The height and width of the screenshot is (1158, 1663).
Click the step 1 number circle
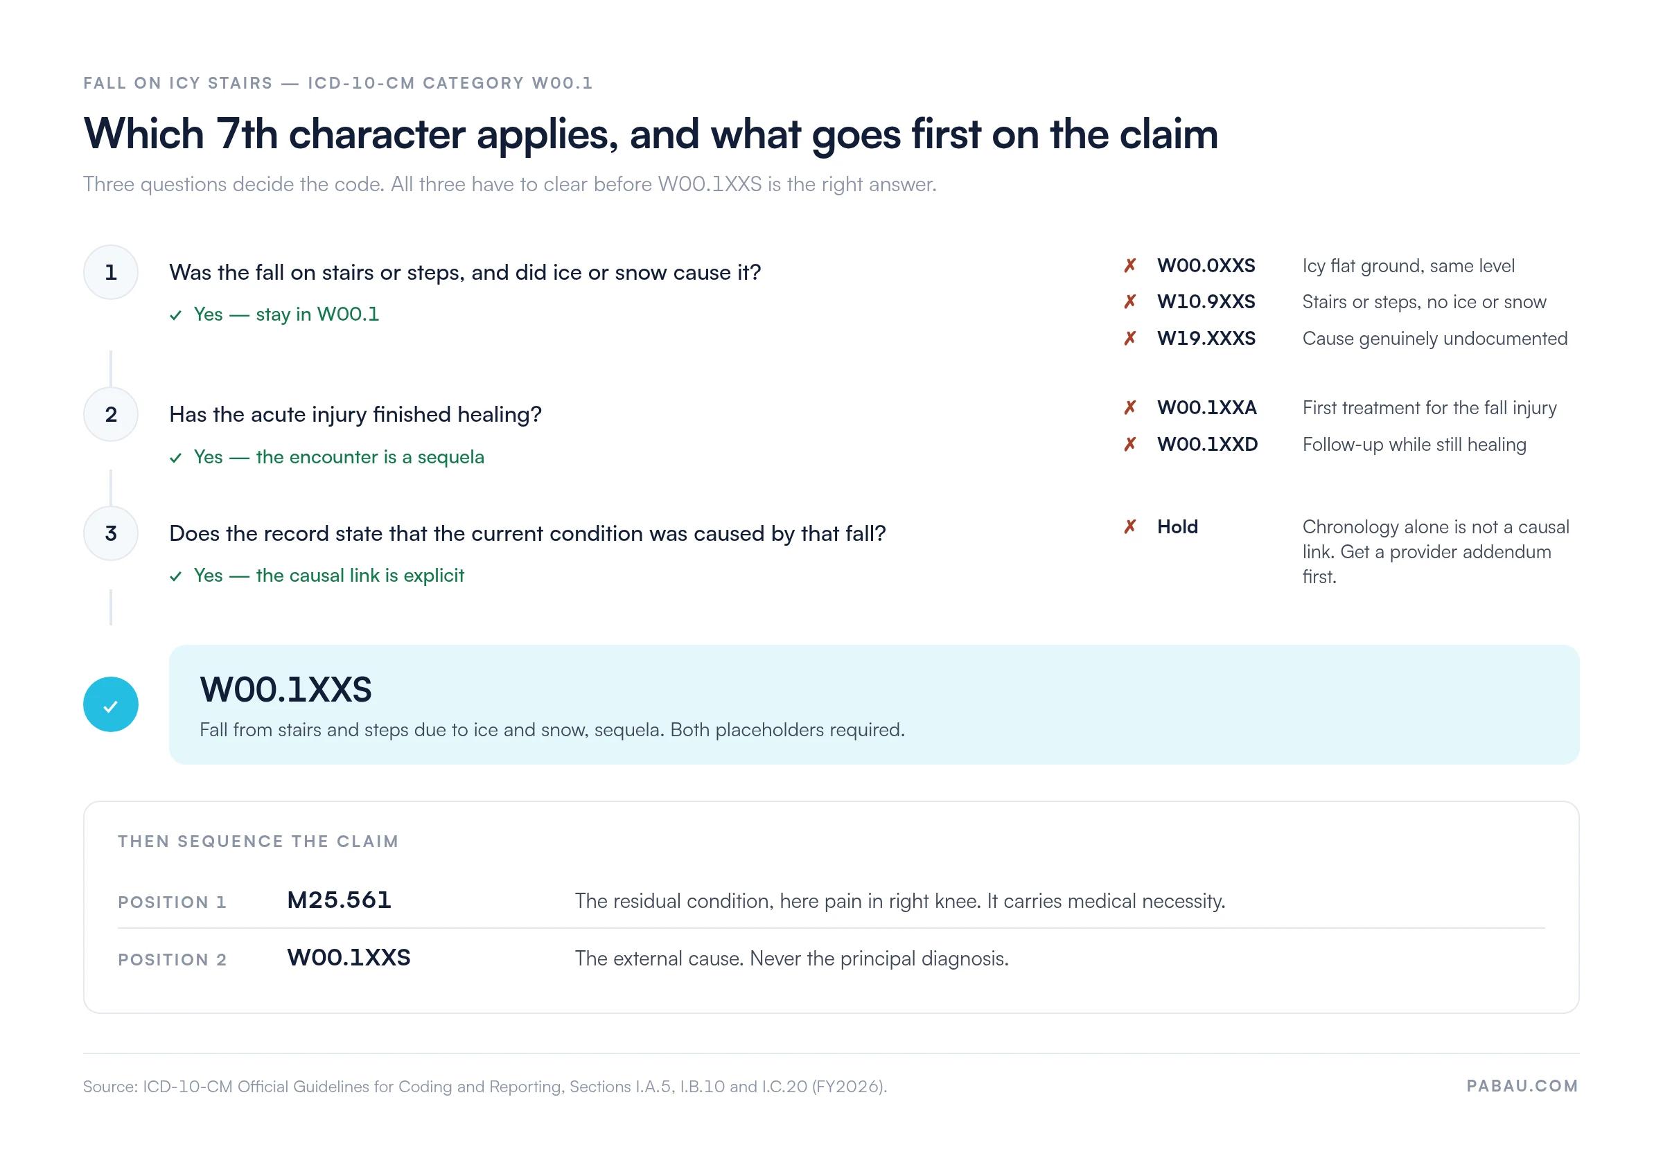coord(111,272)
